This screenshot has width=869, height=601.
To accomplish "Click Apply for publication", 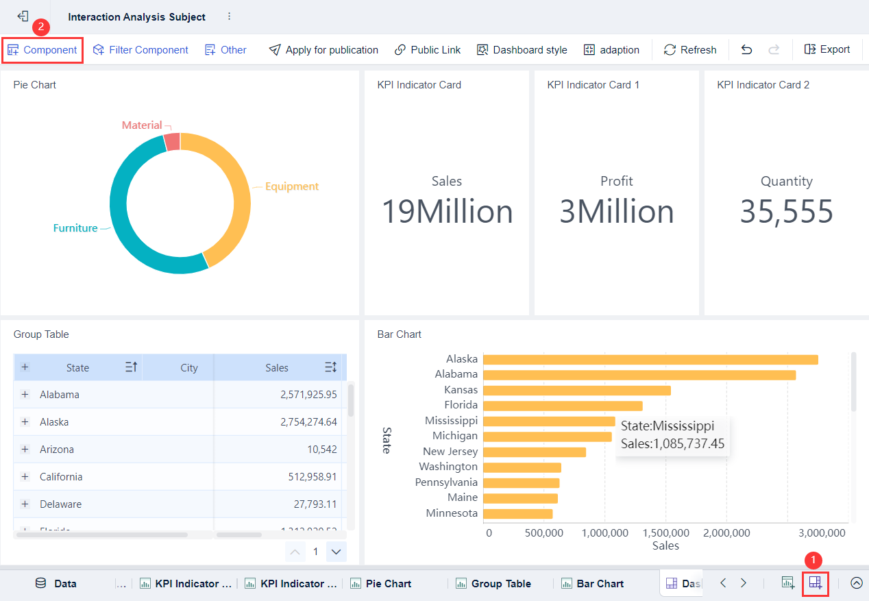I will point(323,50).
